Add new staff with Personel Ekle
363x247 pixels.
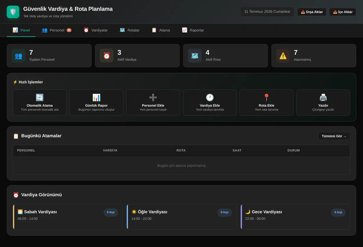(153, 102)
